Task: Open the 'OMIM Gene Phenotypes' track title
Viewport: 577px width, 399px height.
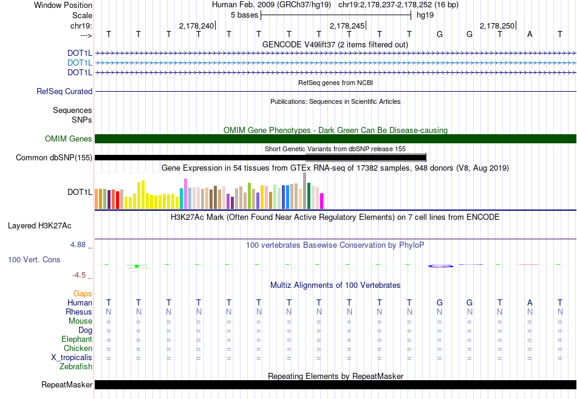Action: [335, 131]
